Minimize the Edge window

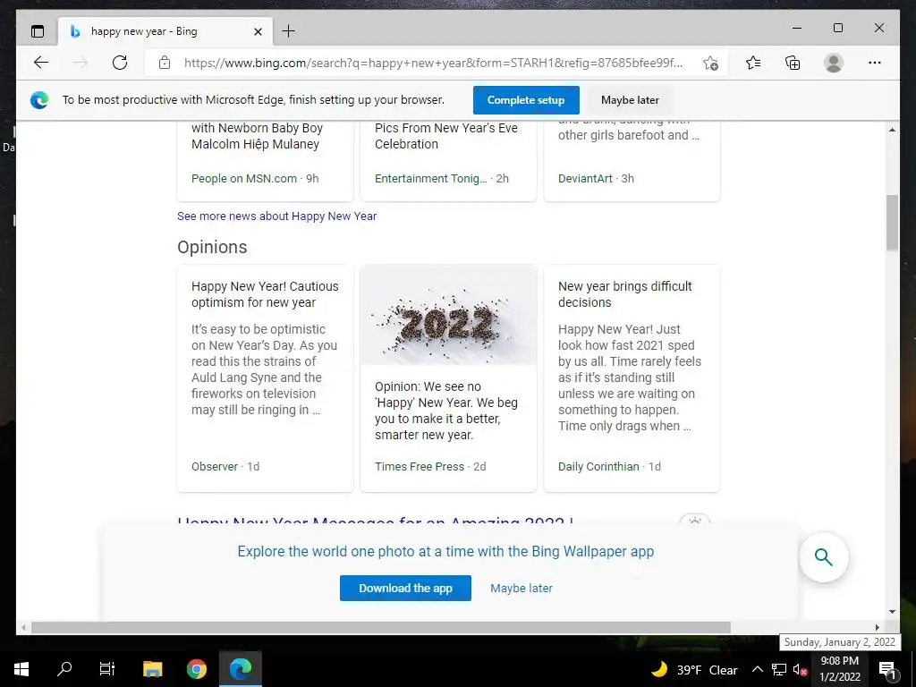797,28
